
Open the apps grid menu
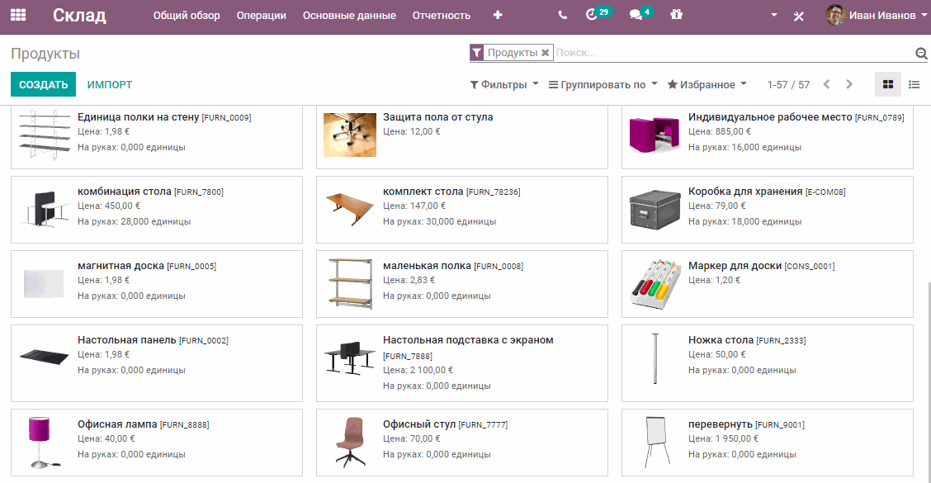(18, 15)
